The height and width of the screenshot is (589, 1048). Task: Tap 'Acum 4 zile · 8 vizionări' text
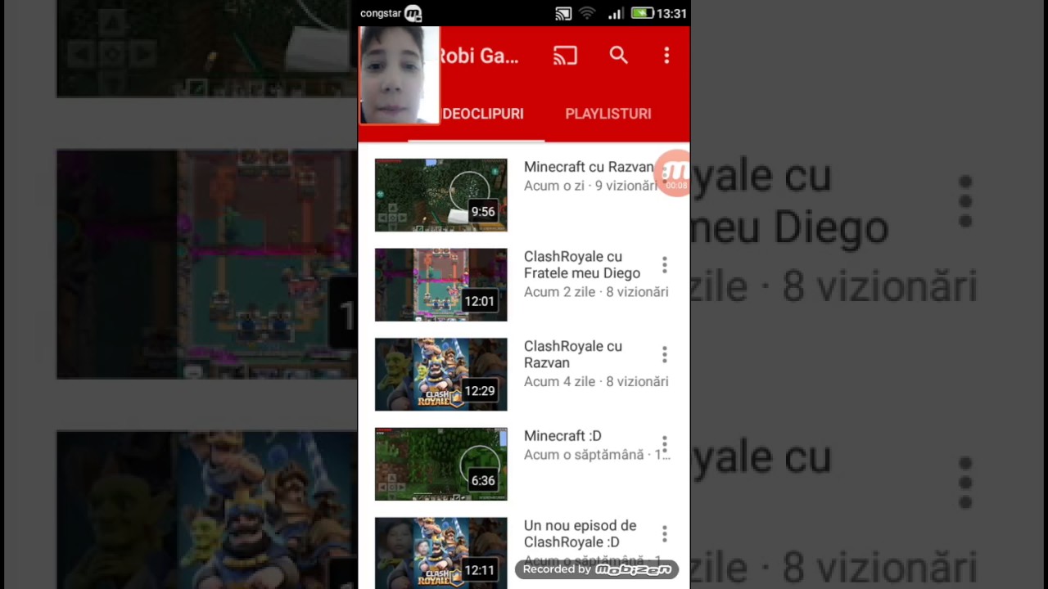pyautogui.click(x=596, y=381)
